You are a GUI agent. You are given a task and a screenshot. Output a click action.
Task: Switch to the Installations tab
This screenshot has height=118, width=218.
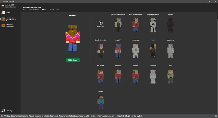click(x=34, y=10)
